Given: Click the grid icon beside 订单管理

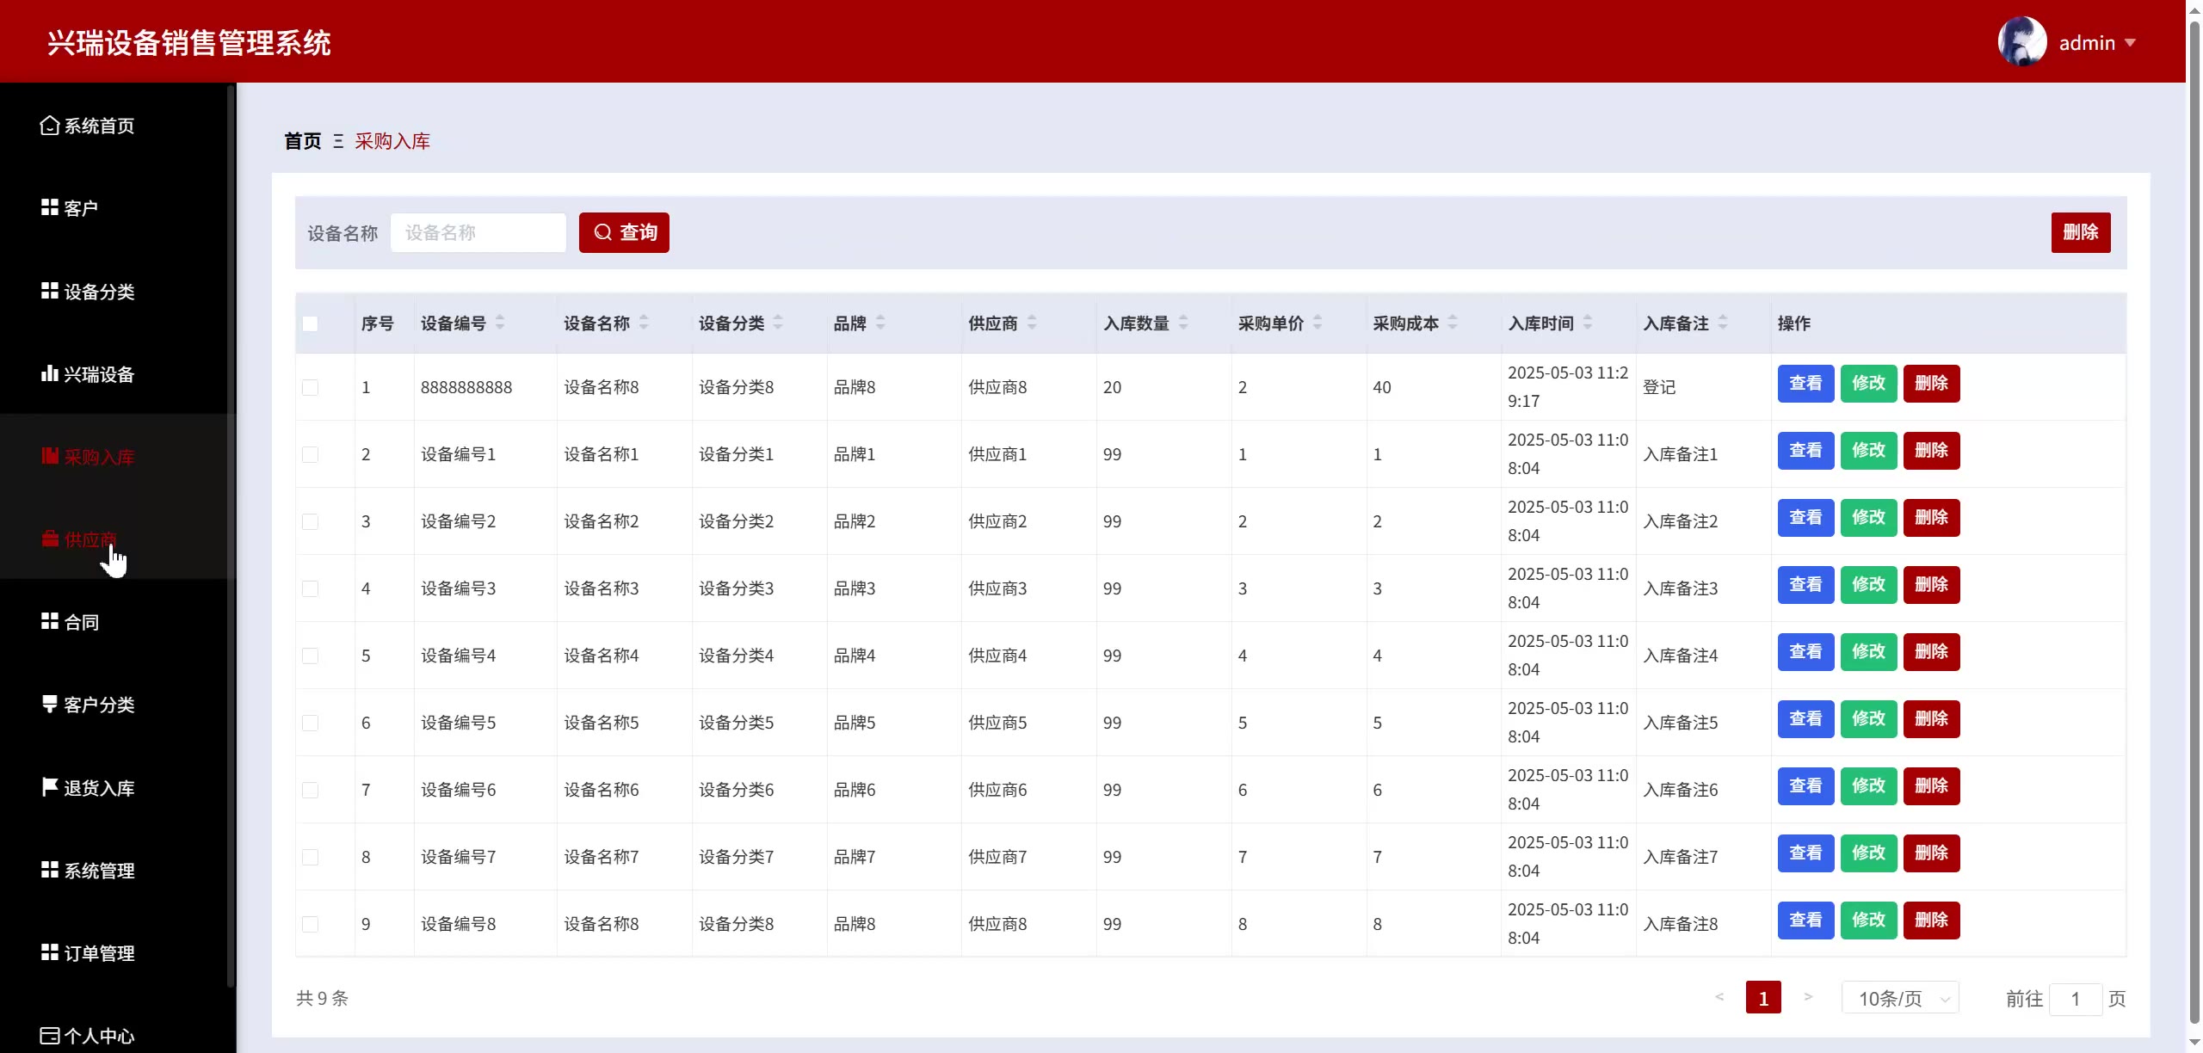Looking at the screenshot, I should tap(49, 952).
